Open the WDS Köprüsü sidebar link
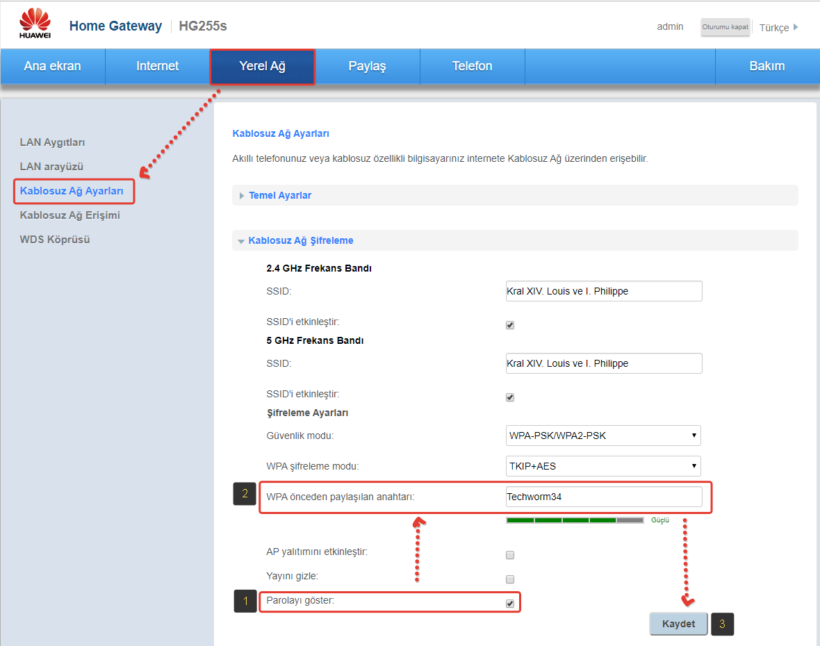Image resolution: width=820 pixels, height=646 pixels. pos(55,240)
